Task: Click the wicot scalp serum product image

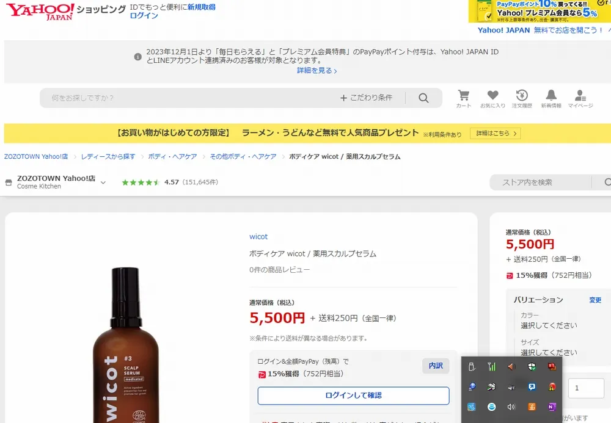Action: click(125, 344)
